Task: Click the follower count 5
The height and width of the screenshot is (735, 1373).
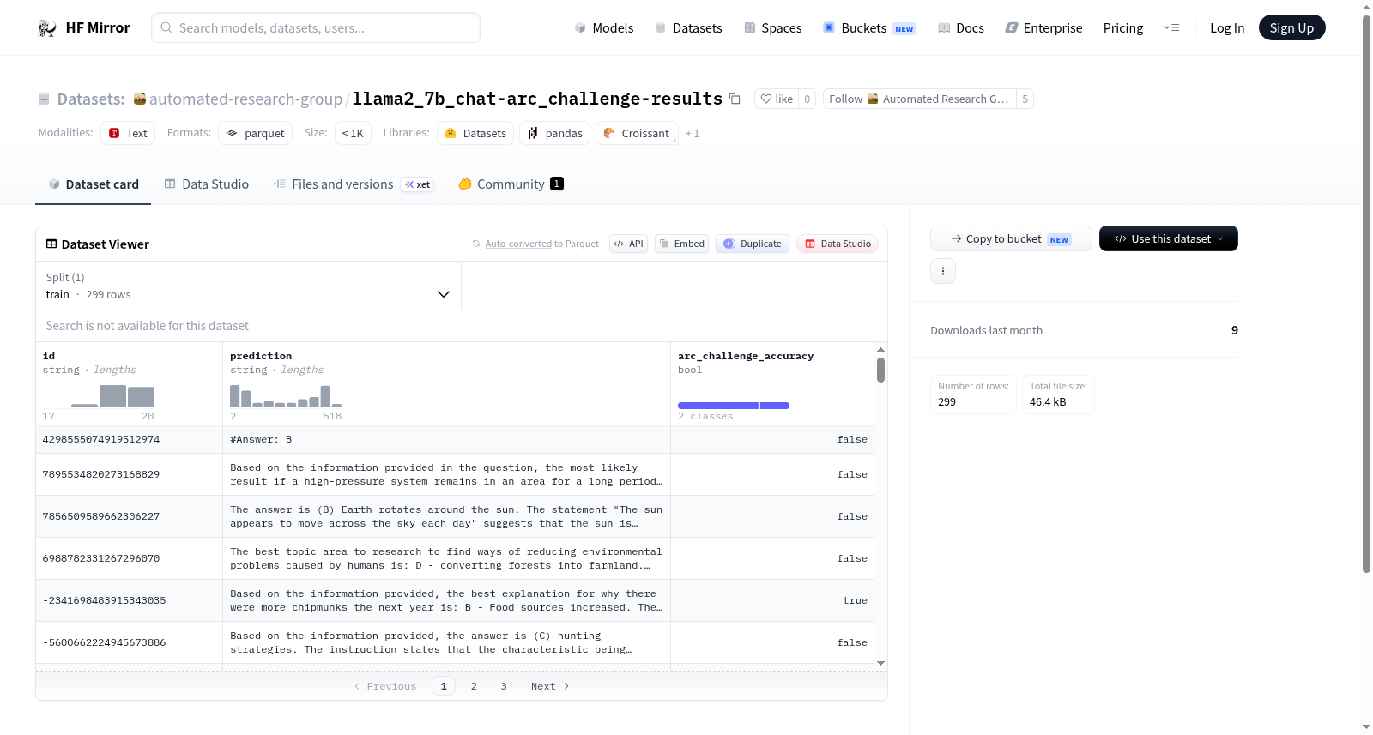Action: (x=1025, y=99)
